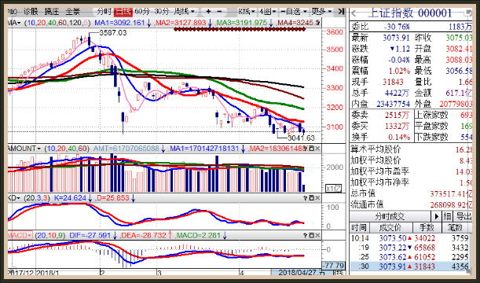The image size is (480, 283).
Task: Go back using arrow beside 上证指数
Action: [354, 13]
